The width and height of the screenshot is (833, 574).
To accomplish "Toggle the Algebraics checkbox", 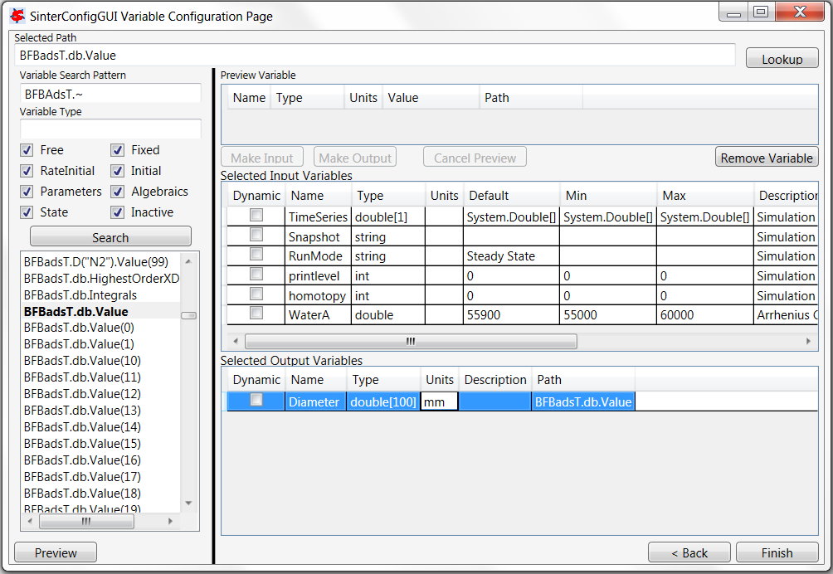I will (x=118, y=192).
